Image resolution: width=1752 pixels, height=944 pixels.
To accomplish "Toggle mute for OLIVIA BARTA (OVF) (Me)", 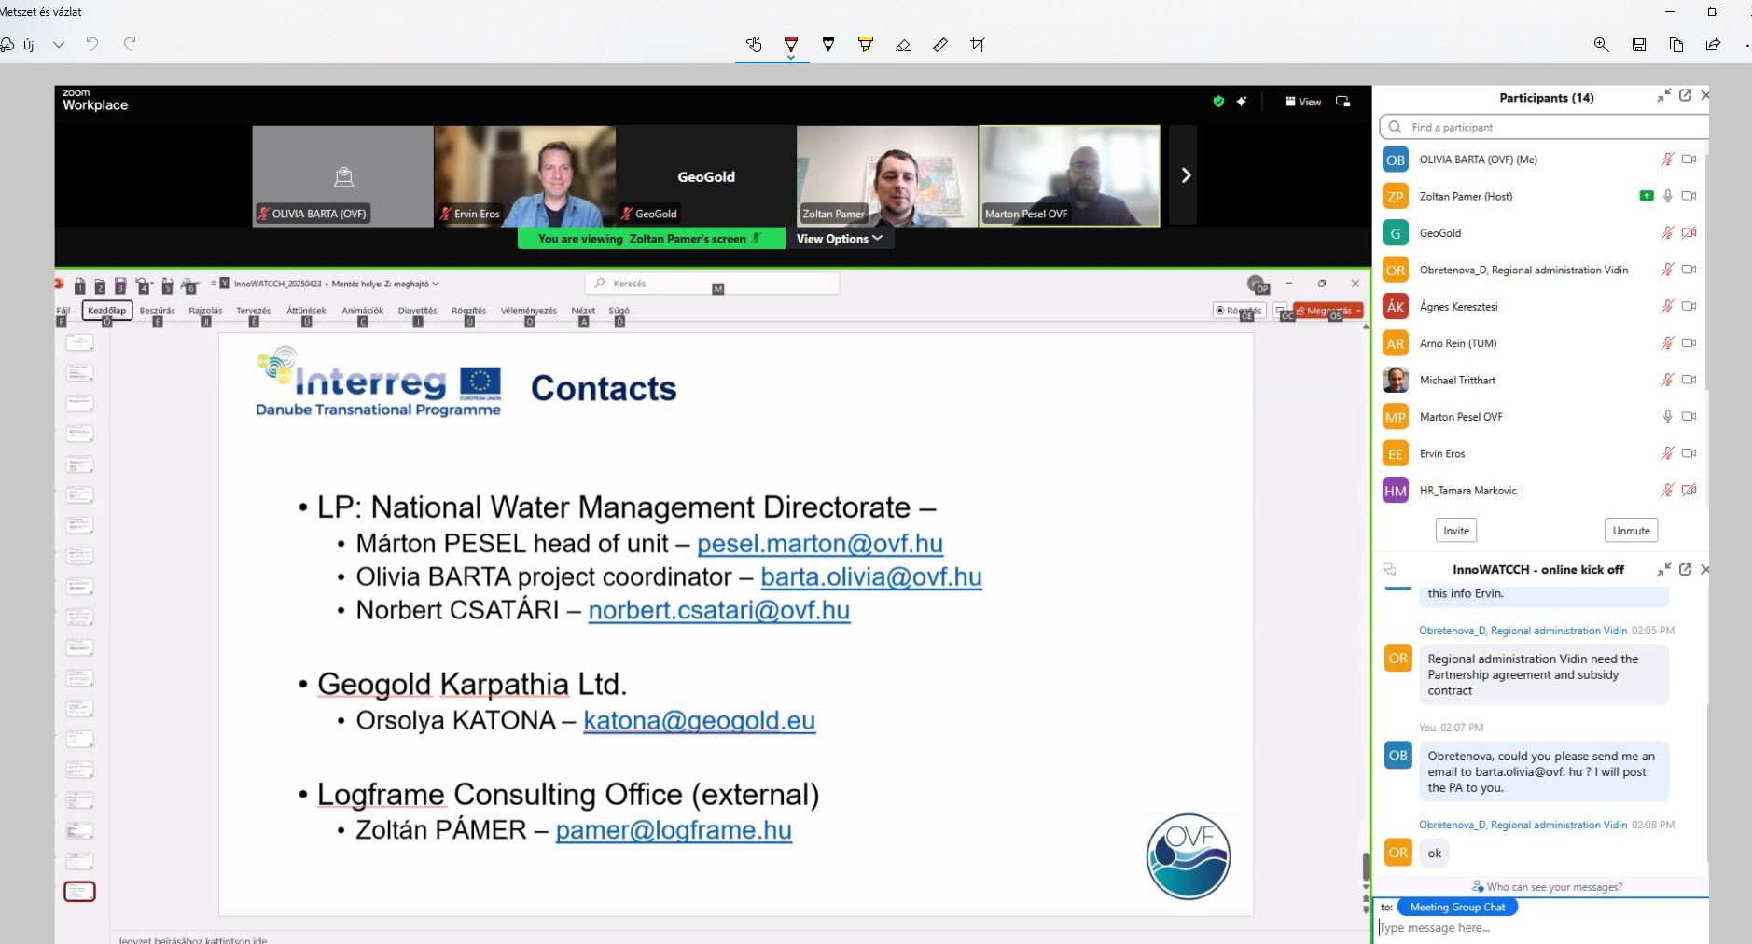I will (1667, 160).
